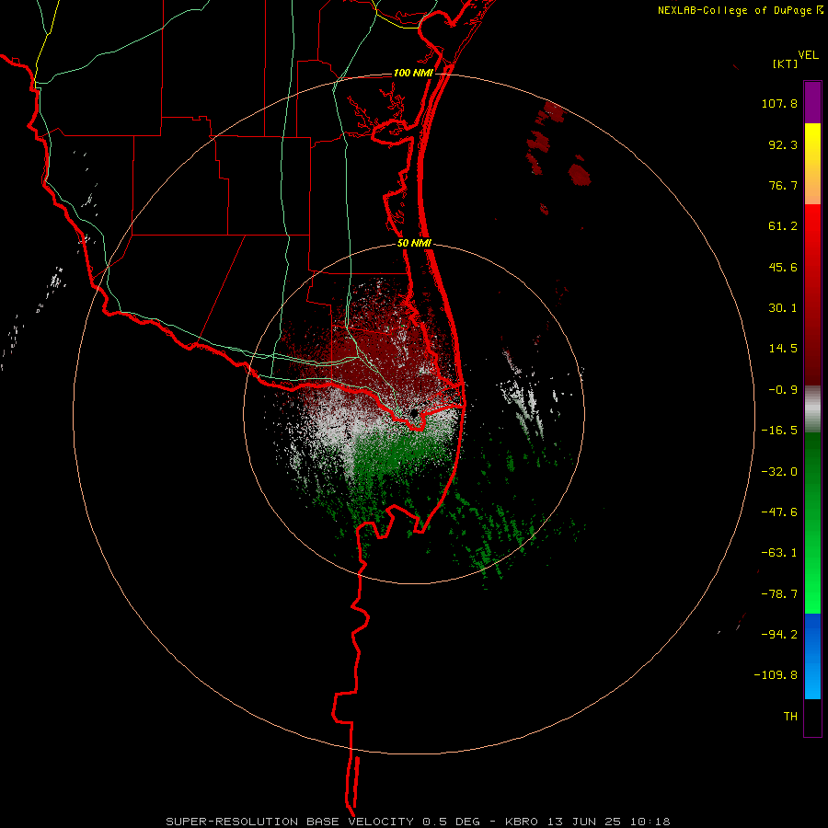The image size is (828, 828).
Task: Click the 30.1 velocity scale value
Action: tap(783, 308)
